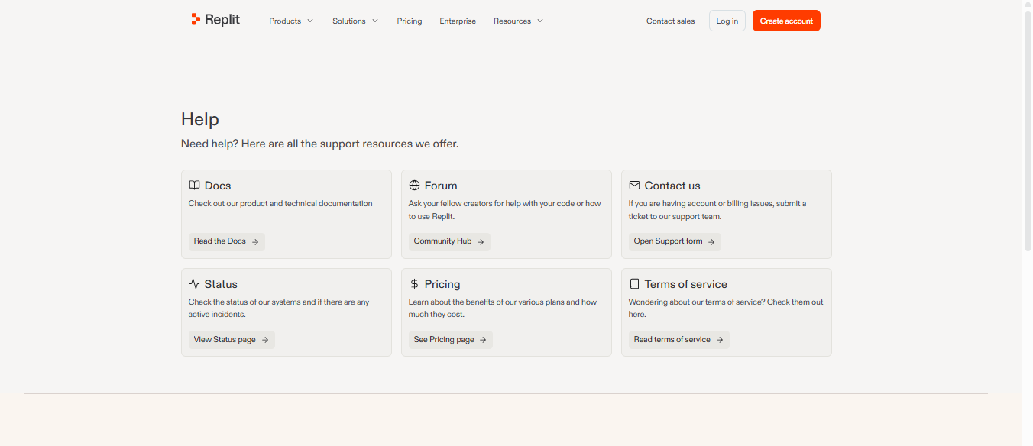Image resolution: width=1033 pixels, height=446 pixels.
Task: Click the envelope icon beside Contact us
Action: point(634,186)
